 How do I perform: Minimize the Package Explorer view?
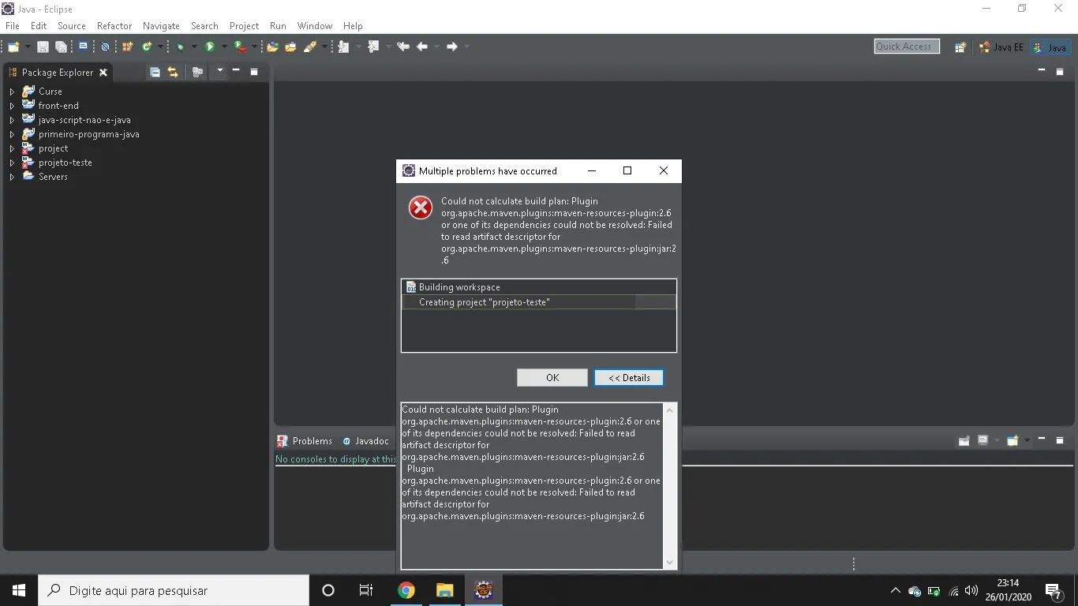(236, 72)
